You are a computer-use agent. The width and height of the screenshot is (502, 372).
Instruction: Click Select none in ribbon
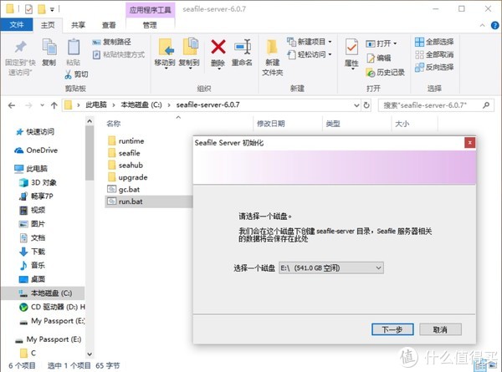434,54
